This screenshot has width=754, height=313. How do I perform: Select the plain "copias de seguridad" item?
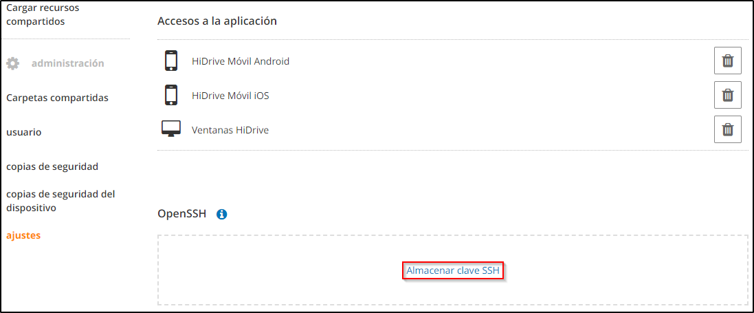pos(52,166)
